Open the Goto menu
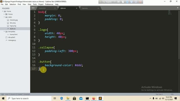 point(30,4)
